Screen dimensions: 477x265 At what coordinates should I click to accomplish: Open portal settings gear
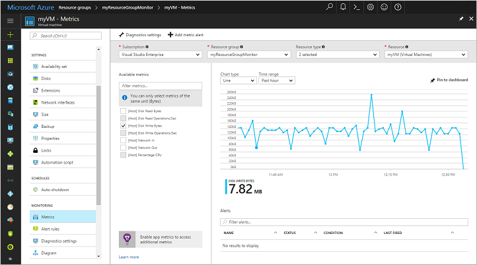click(x=370, y=7)
